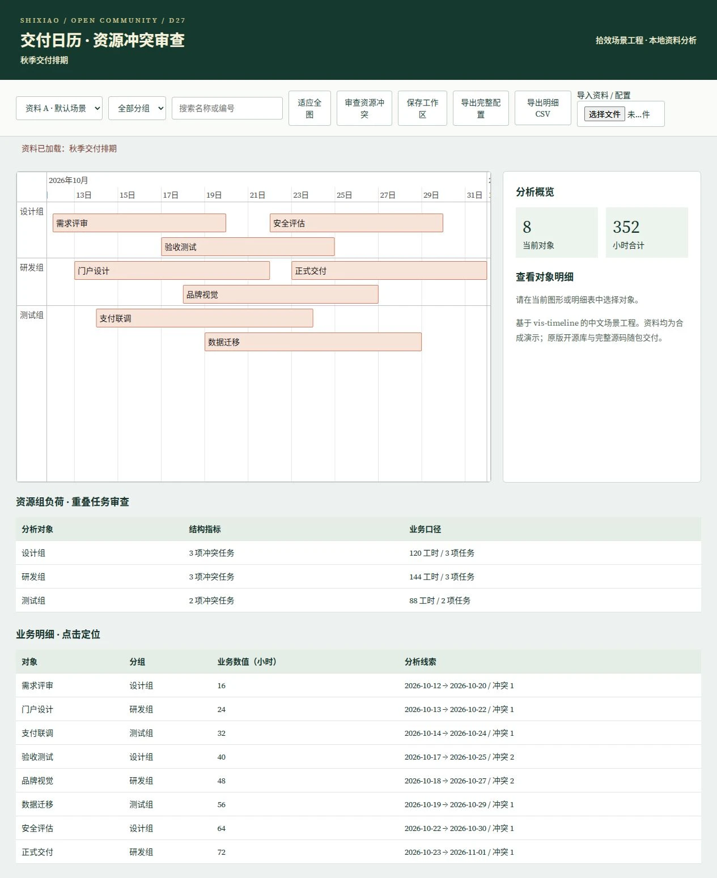The image size is (717, 878).
Task: Select the 数据迁移 timeline bar
Action: click(x=313, y=342)
